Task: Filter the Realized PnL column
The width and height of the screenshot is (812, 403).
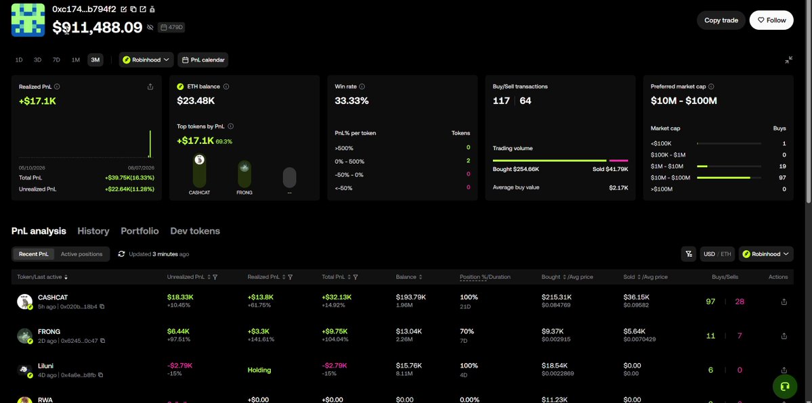Action: (x=290, y=277)
